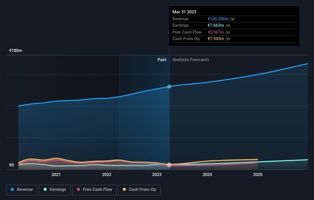Toggle the Revenue legend button

click(22, 190)
